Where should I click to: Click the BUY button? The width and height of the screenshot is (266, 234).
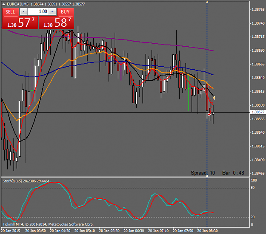coord(65,12)
